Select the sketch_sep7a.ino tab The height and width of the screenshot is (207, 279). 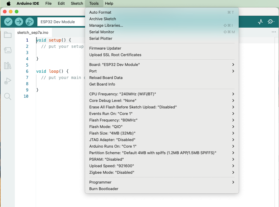(x=33, y=32)
